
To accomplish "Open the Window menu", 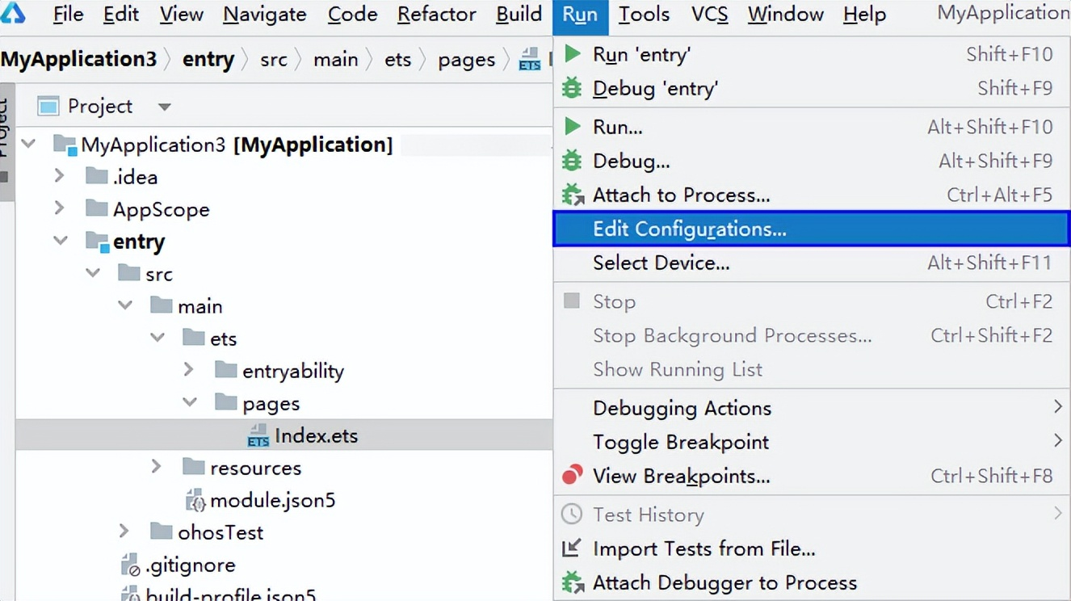I will pos(784,14).
